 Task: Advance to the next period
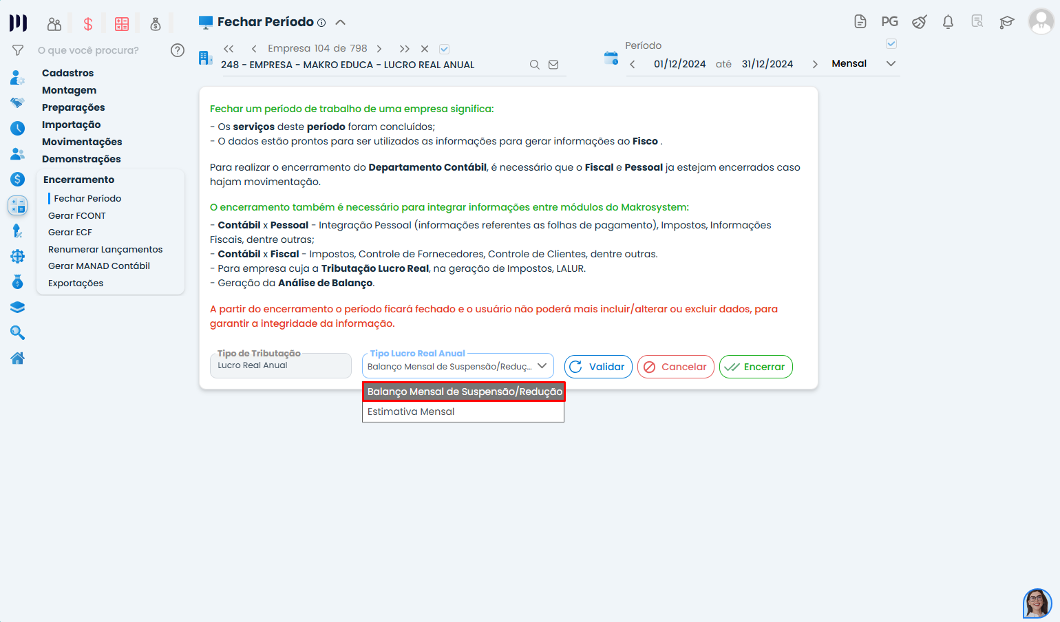815,64
